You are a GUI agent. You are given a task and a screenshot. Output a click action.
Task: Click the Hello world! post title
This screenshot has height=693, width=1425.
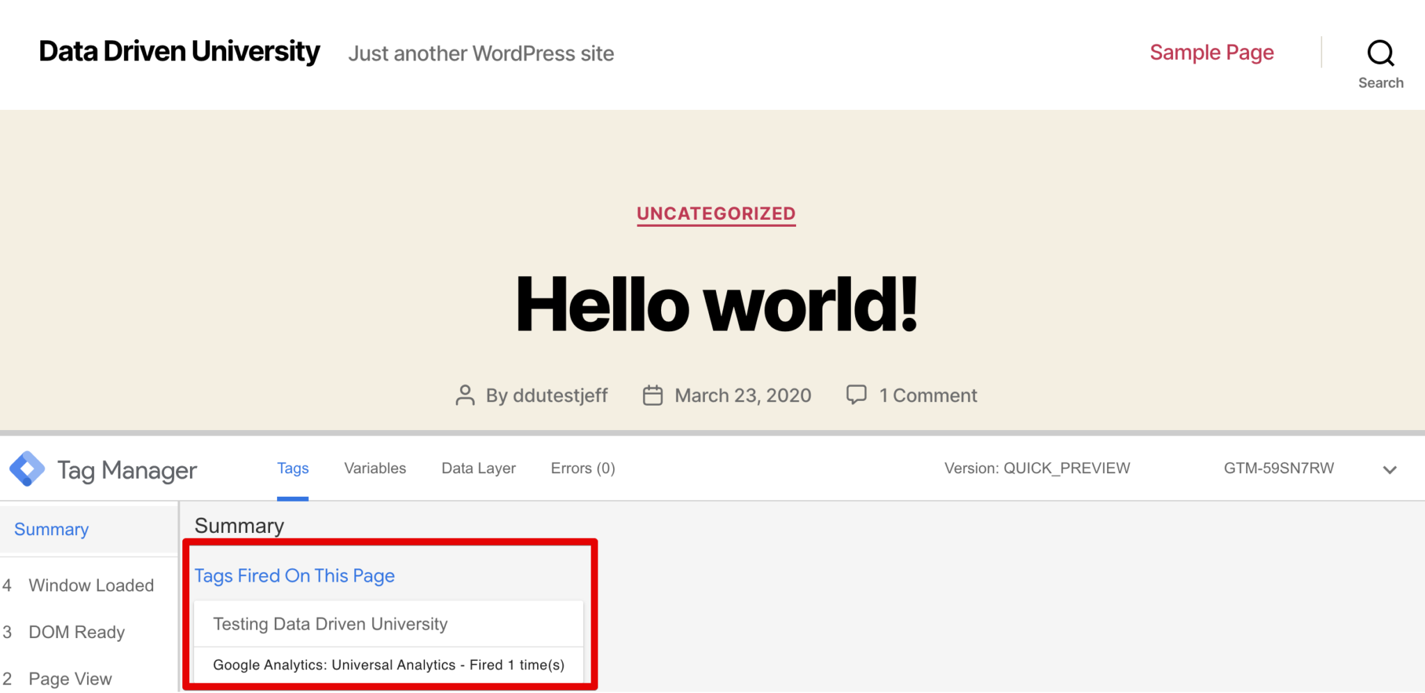(x=717, y=305)
